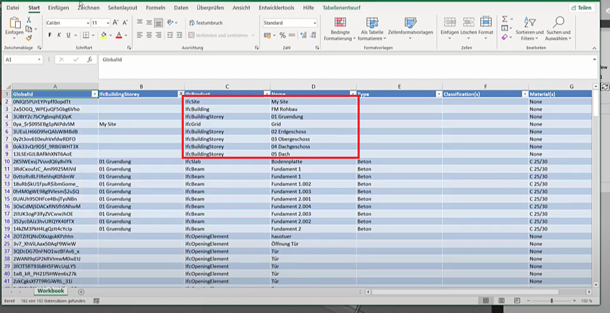Switch to Normal view in status bar
This screenshot has height=313, width=610.
pyautogui.click(x=486, y=301)
